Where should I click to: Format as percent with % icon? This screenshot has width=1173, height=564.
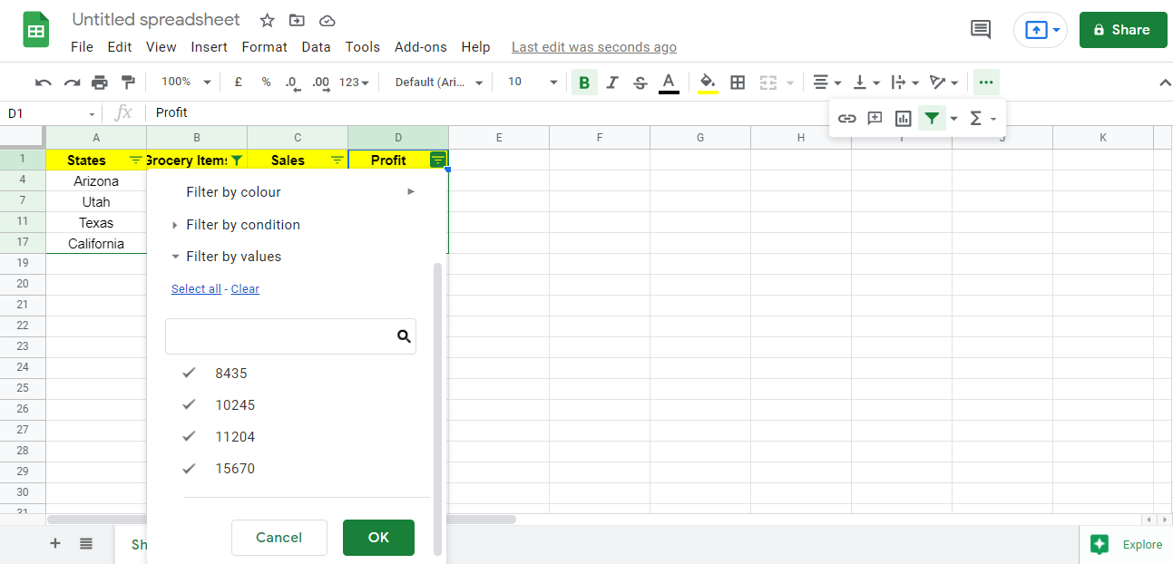pos(266,82)
